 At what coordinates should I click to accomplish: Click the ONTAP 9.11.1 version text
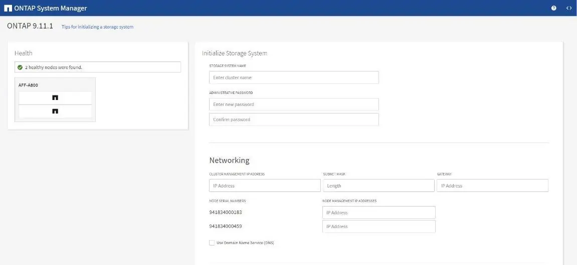click(30, 26)
